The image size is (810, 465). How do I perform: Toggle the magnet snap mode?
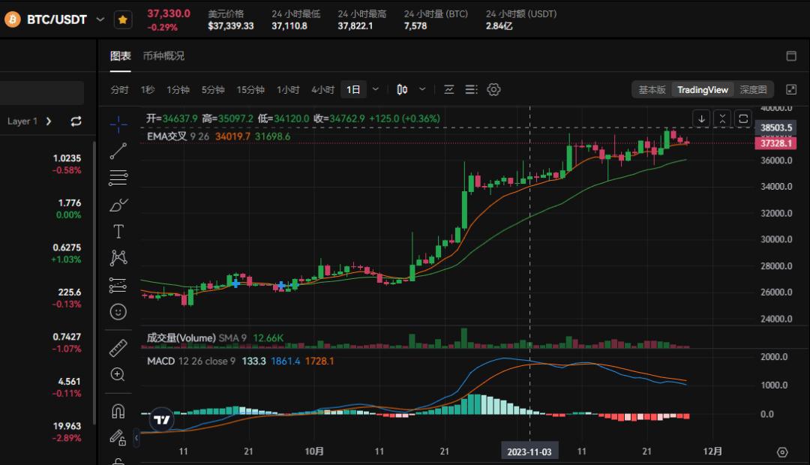118,411
